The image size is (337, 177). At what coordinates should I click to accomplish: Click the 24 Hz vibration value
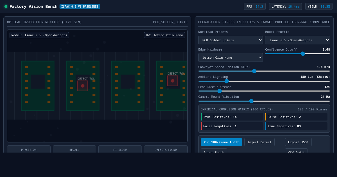[x=325, y=97]
